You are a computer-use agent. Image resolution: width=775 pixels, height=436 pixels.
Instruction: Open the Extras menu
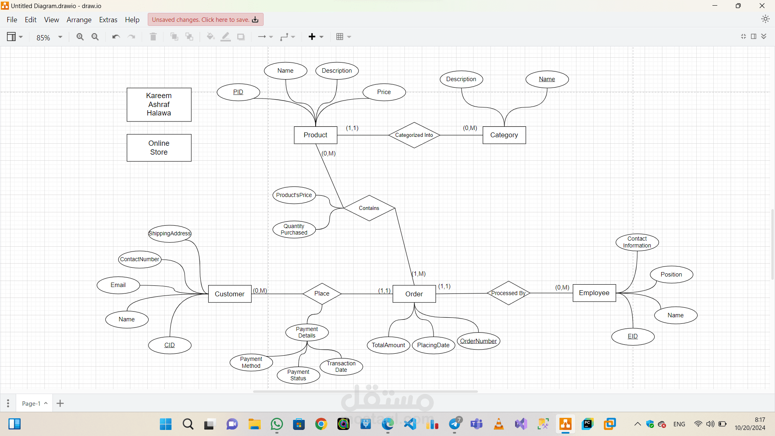click(108, 20)
